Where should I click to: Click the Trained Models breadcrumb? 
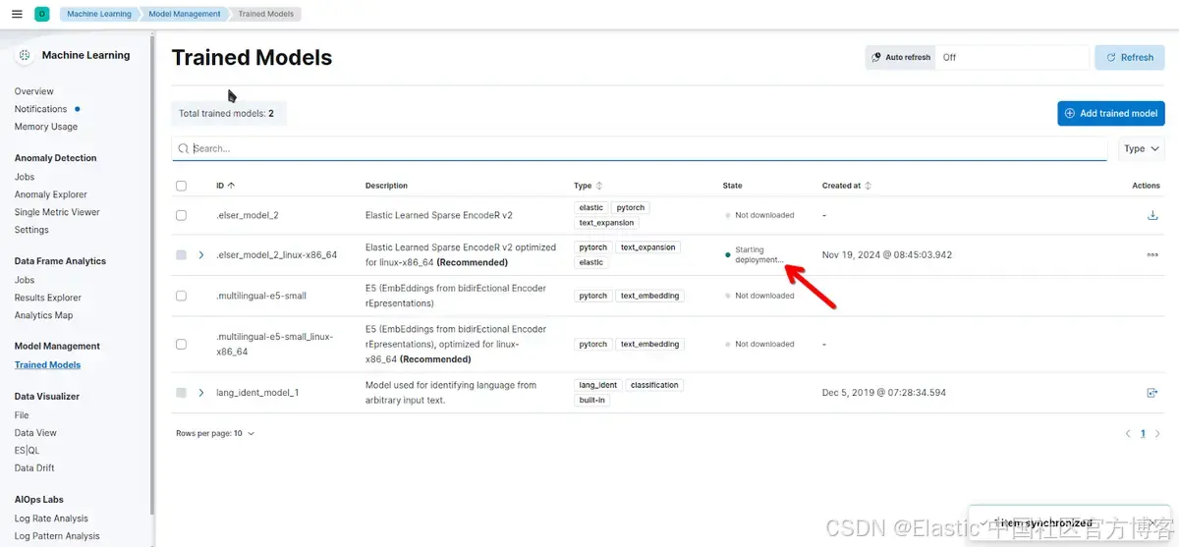(x=267, y=14)
